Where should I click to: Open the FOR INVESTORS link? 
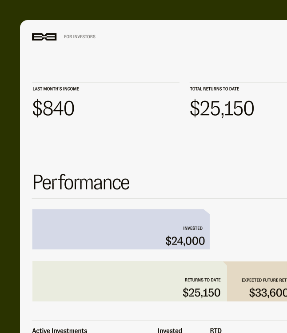pos(80,37)
